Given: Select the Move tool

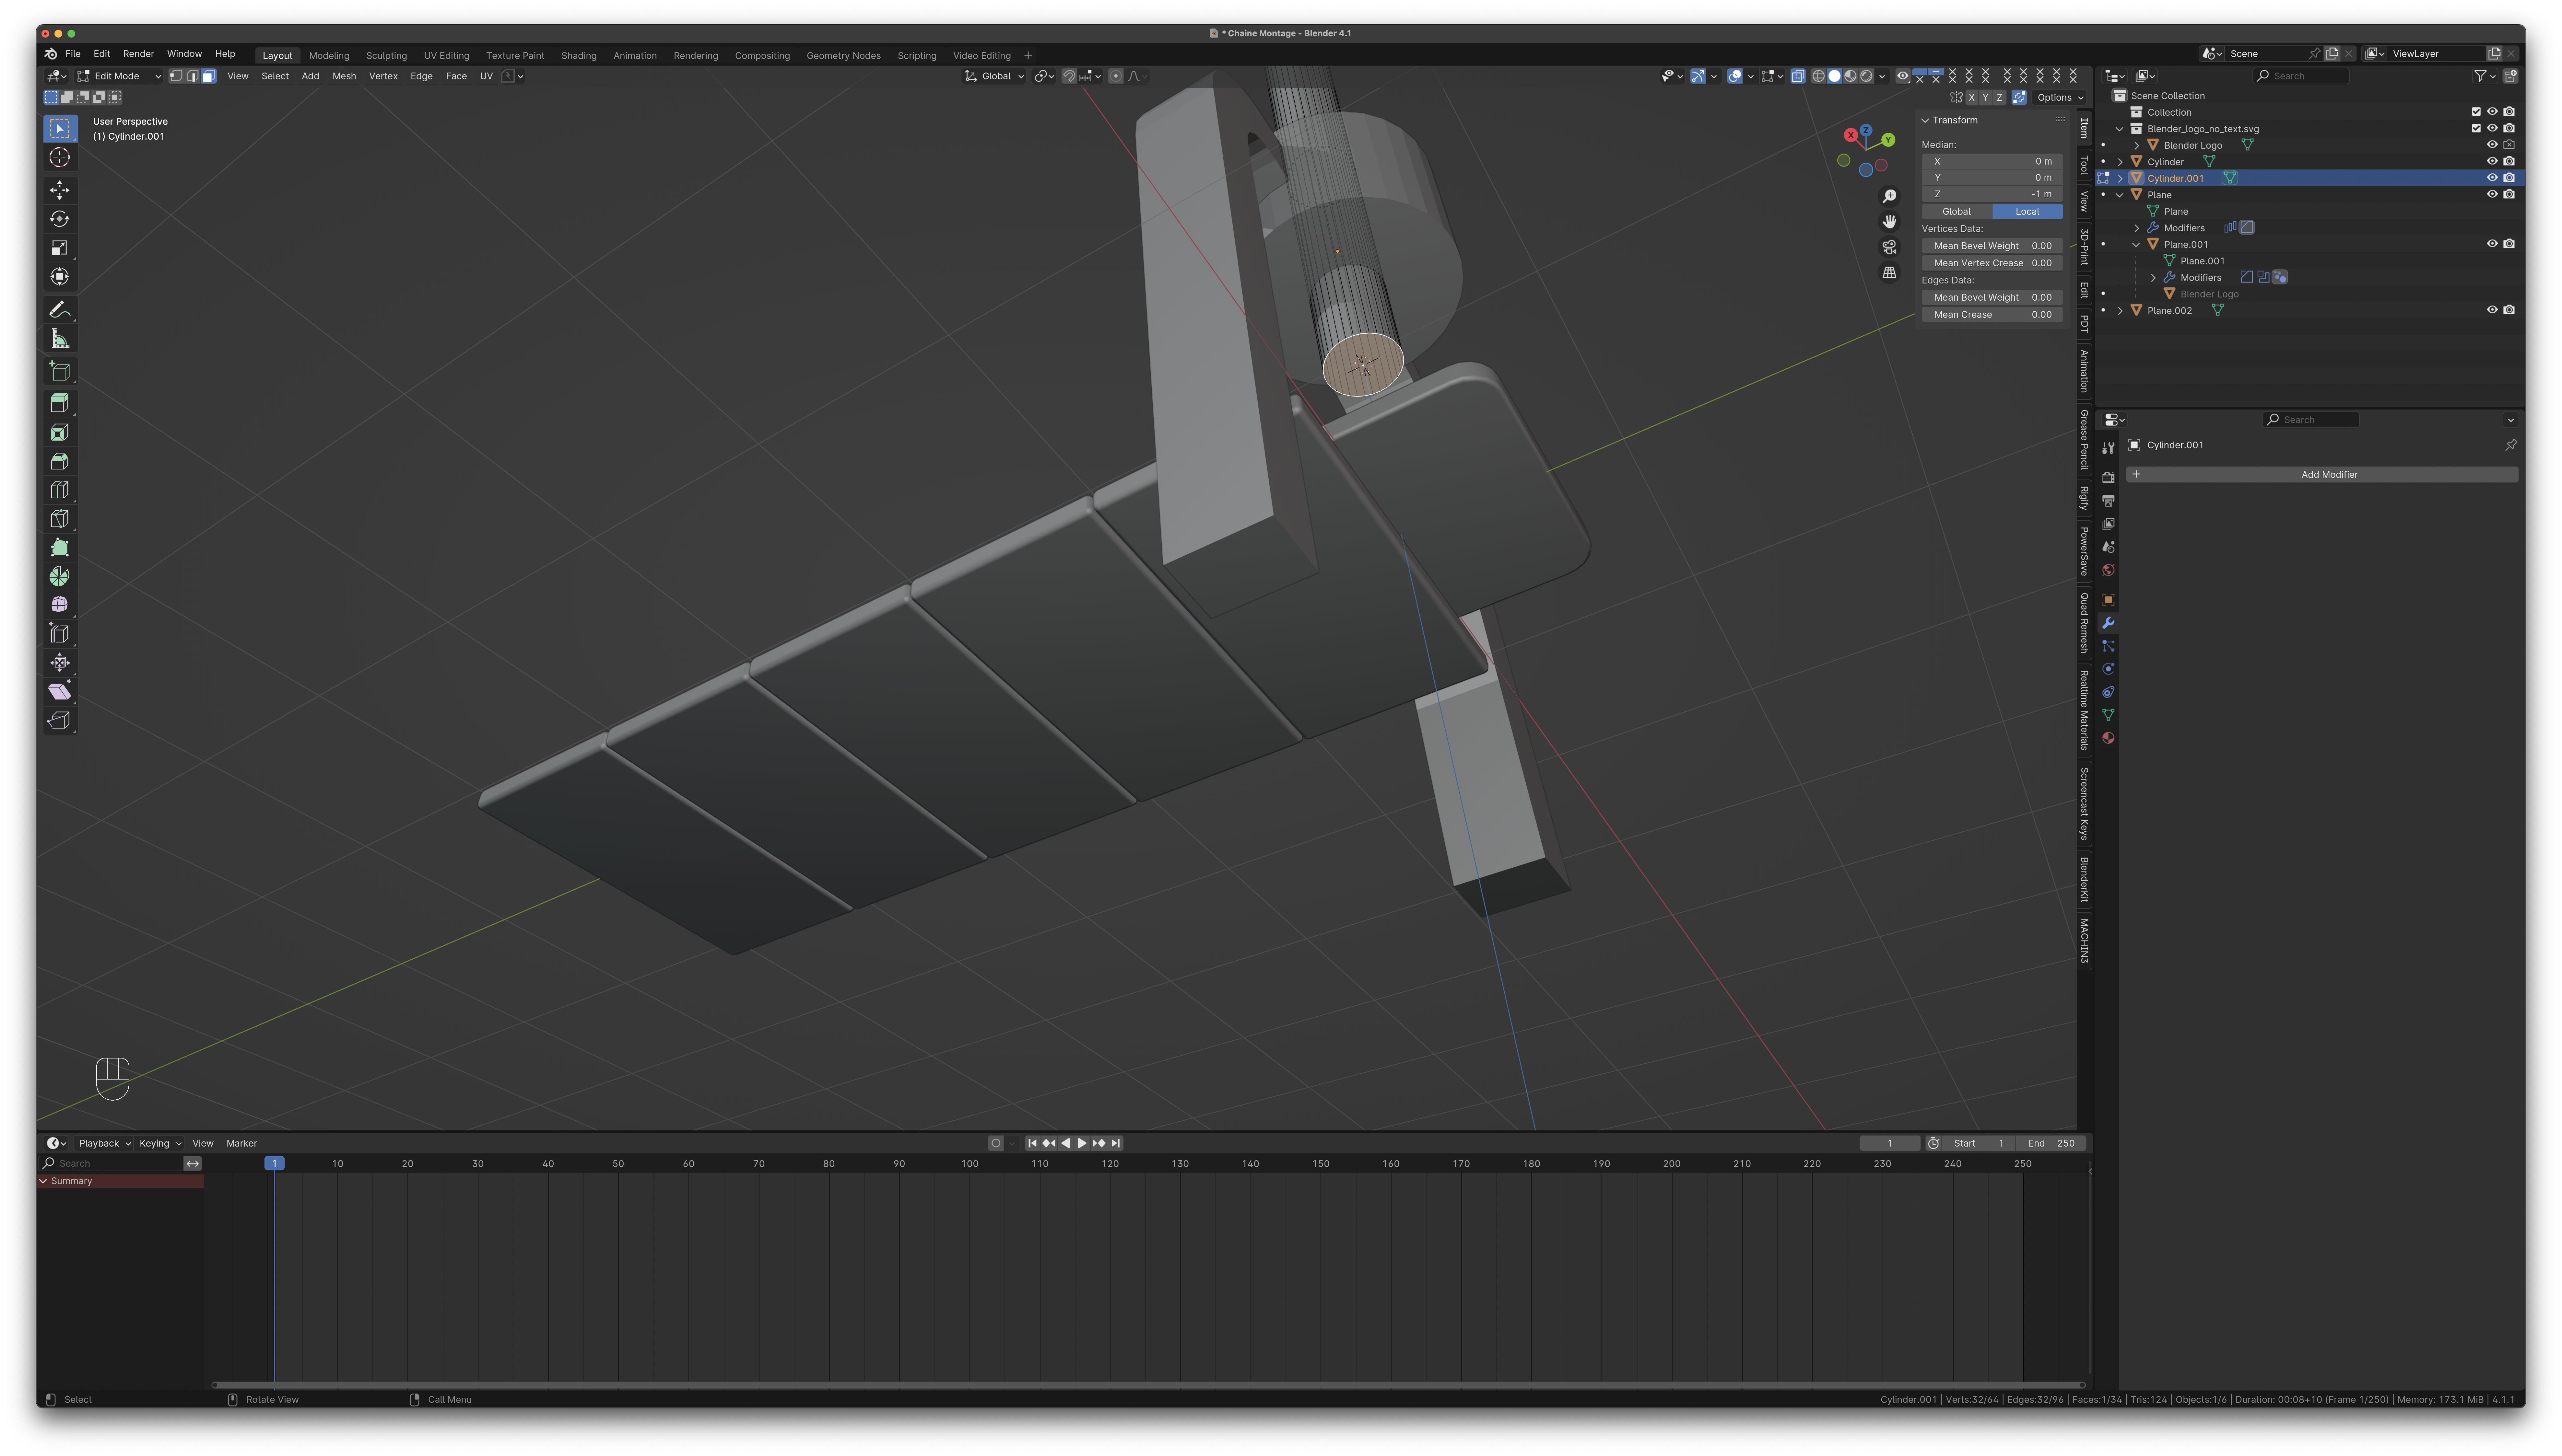Looking at the screenshot, I should click(60, 190).
